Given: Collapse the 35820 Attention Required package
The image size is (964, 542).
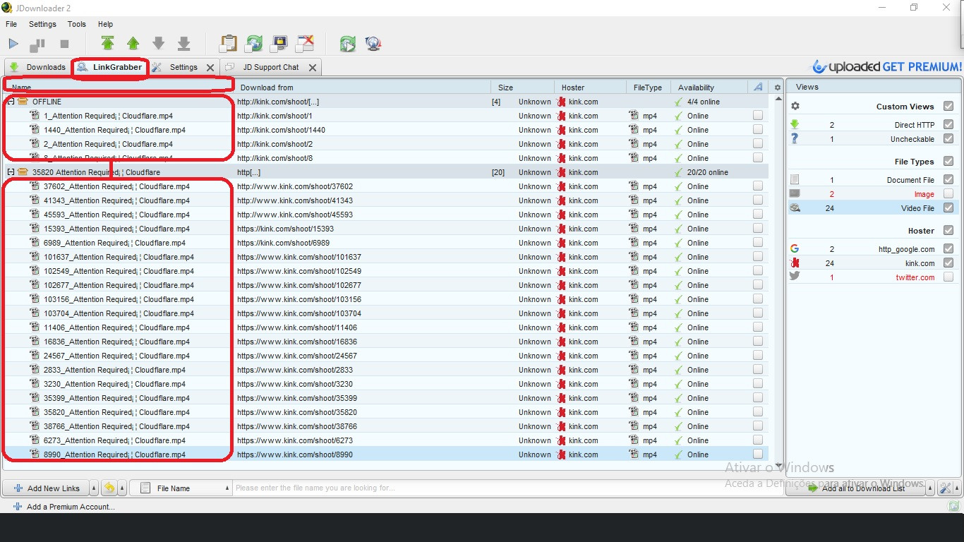Looking at the screenshot, I should coord(11,172).
